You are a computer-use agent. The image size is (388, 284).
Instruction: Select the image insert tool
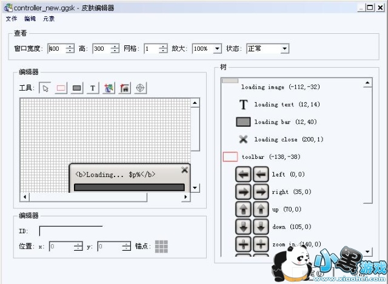109,88
